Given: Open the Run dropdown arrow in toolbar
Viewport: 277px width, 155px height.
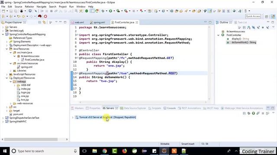Looking at the screenshot, I should pyautogui.click(x=114, y=11).
